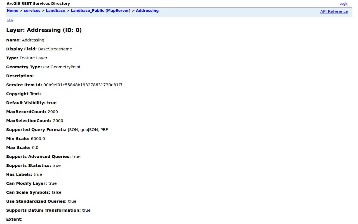Open the API Reference link
Viewport: 358px width, 224px height.
(x=334, y=11)
